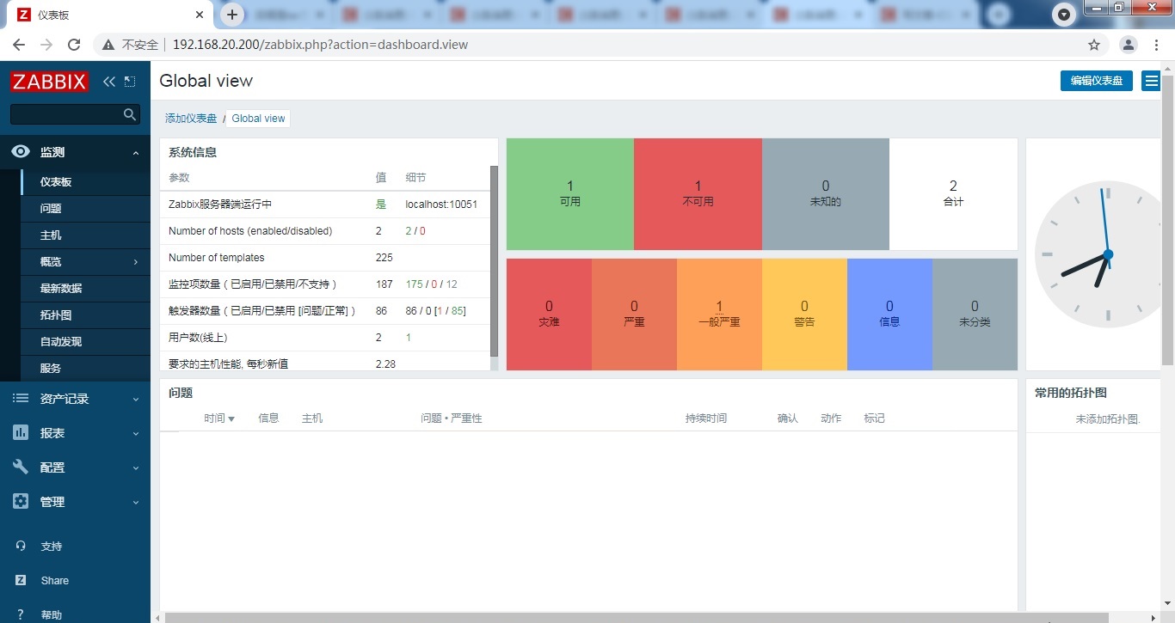Focus the sidebar search input field

[x=67, y=114]
